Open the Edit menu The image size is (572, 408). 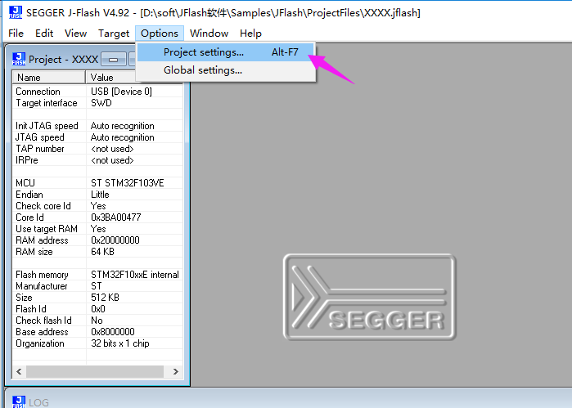[x=44, y=34]
